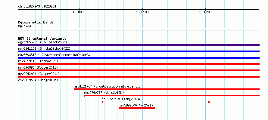Click the chr5:1827903..1828284 region label

[x=37, y=7]
